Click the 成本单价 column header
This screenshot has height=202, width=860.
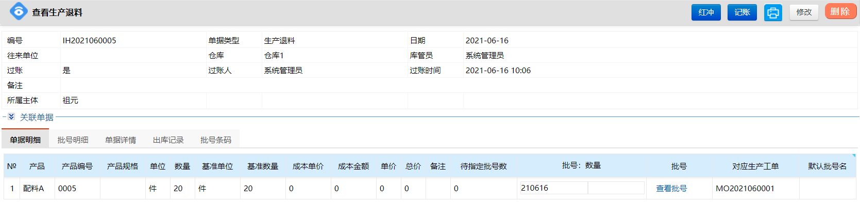(x=308, y=166)
